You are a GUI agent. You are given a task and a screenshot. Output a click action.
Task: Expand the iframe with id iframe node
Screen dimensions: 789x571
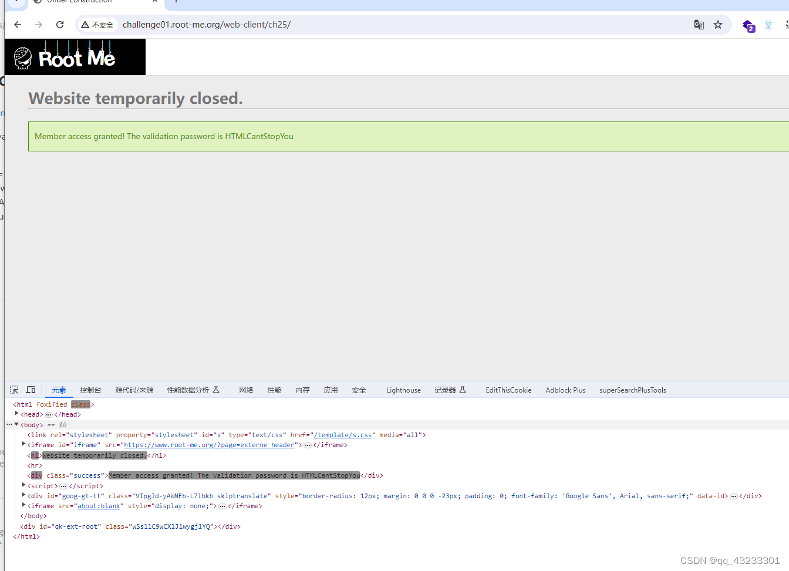coord(24,444)
